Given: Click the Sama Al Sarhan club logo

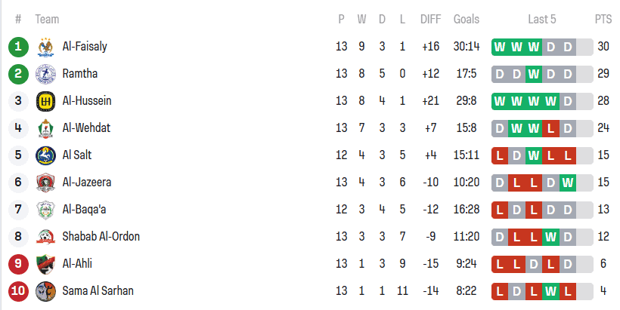Looking at the screenshot, I should click(x=45, y=291).
